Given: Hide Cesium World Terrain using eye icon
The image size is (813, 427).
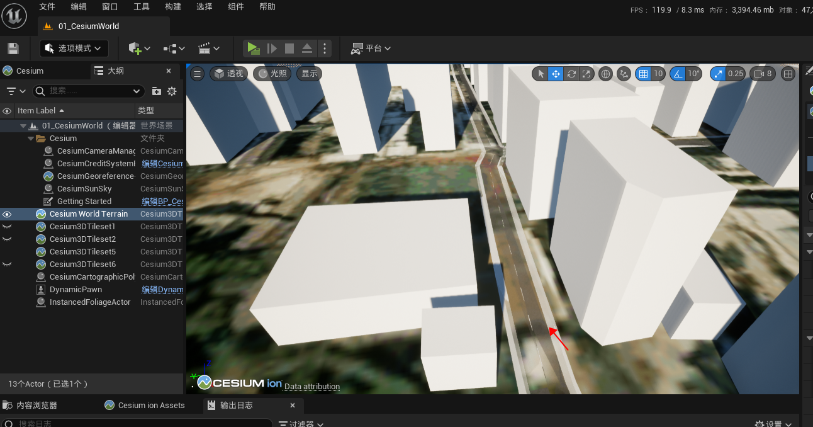Looking at the screenshot, I should click(x=7, y=214).
